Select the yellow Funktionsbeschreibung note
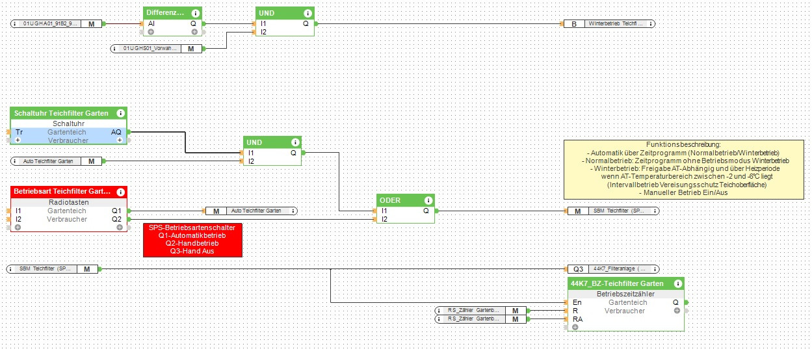Viewport: 812px width, 351px height. pyautogui.click(x=685, y=169)
